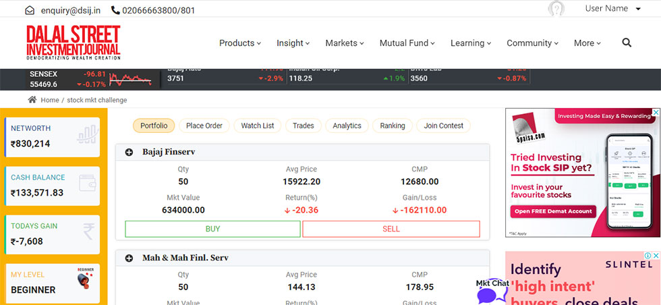Click the Home breadcrumb house icon

(x=32, y=100)
